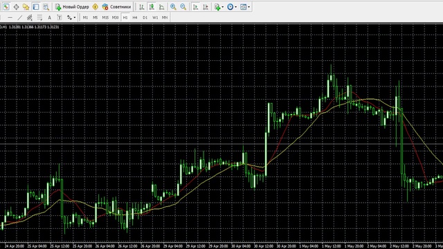Zoom in on the chart
The width and height of the screenshot is (443, 249).
click(x=173, y=7)
